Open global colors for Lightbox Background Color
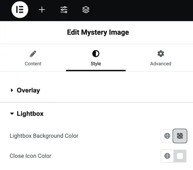Viewport: 193px width, 170px height. 167,136
